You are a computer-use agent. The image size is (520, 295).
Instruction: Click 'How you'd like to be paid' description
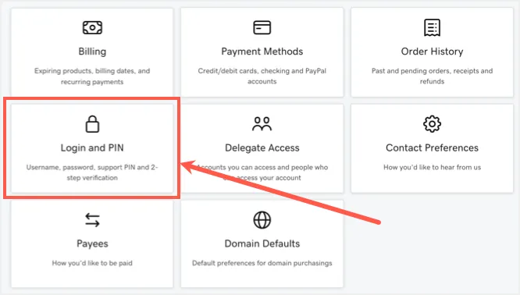(92, 263)
